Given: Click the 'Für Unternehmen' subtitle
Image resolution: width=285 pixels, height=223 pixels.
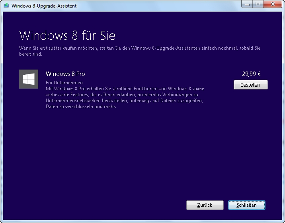Looking at the screenshot, I should (x=64, y=83).
